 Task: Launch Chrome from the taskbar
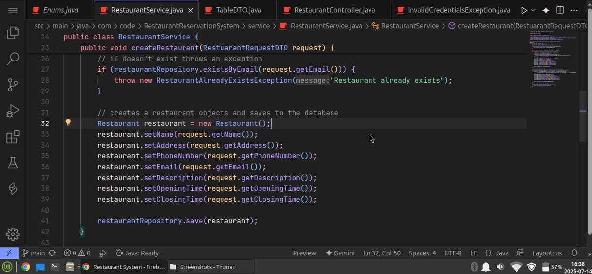(26, 267)
